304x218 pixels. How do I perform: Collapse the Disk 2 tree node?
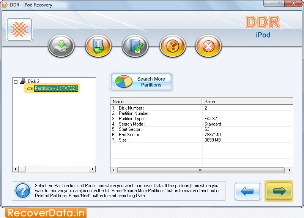pos(16,82)
